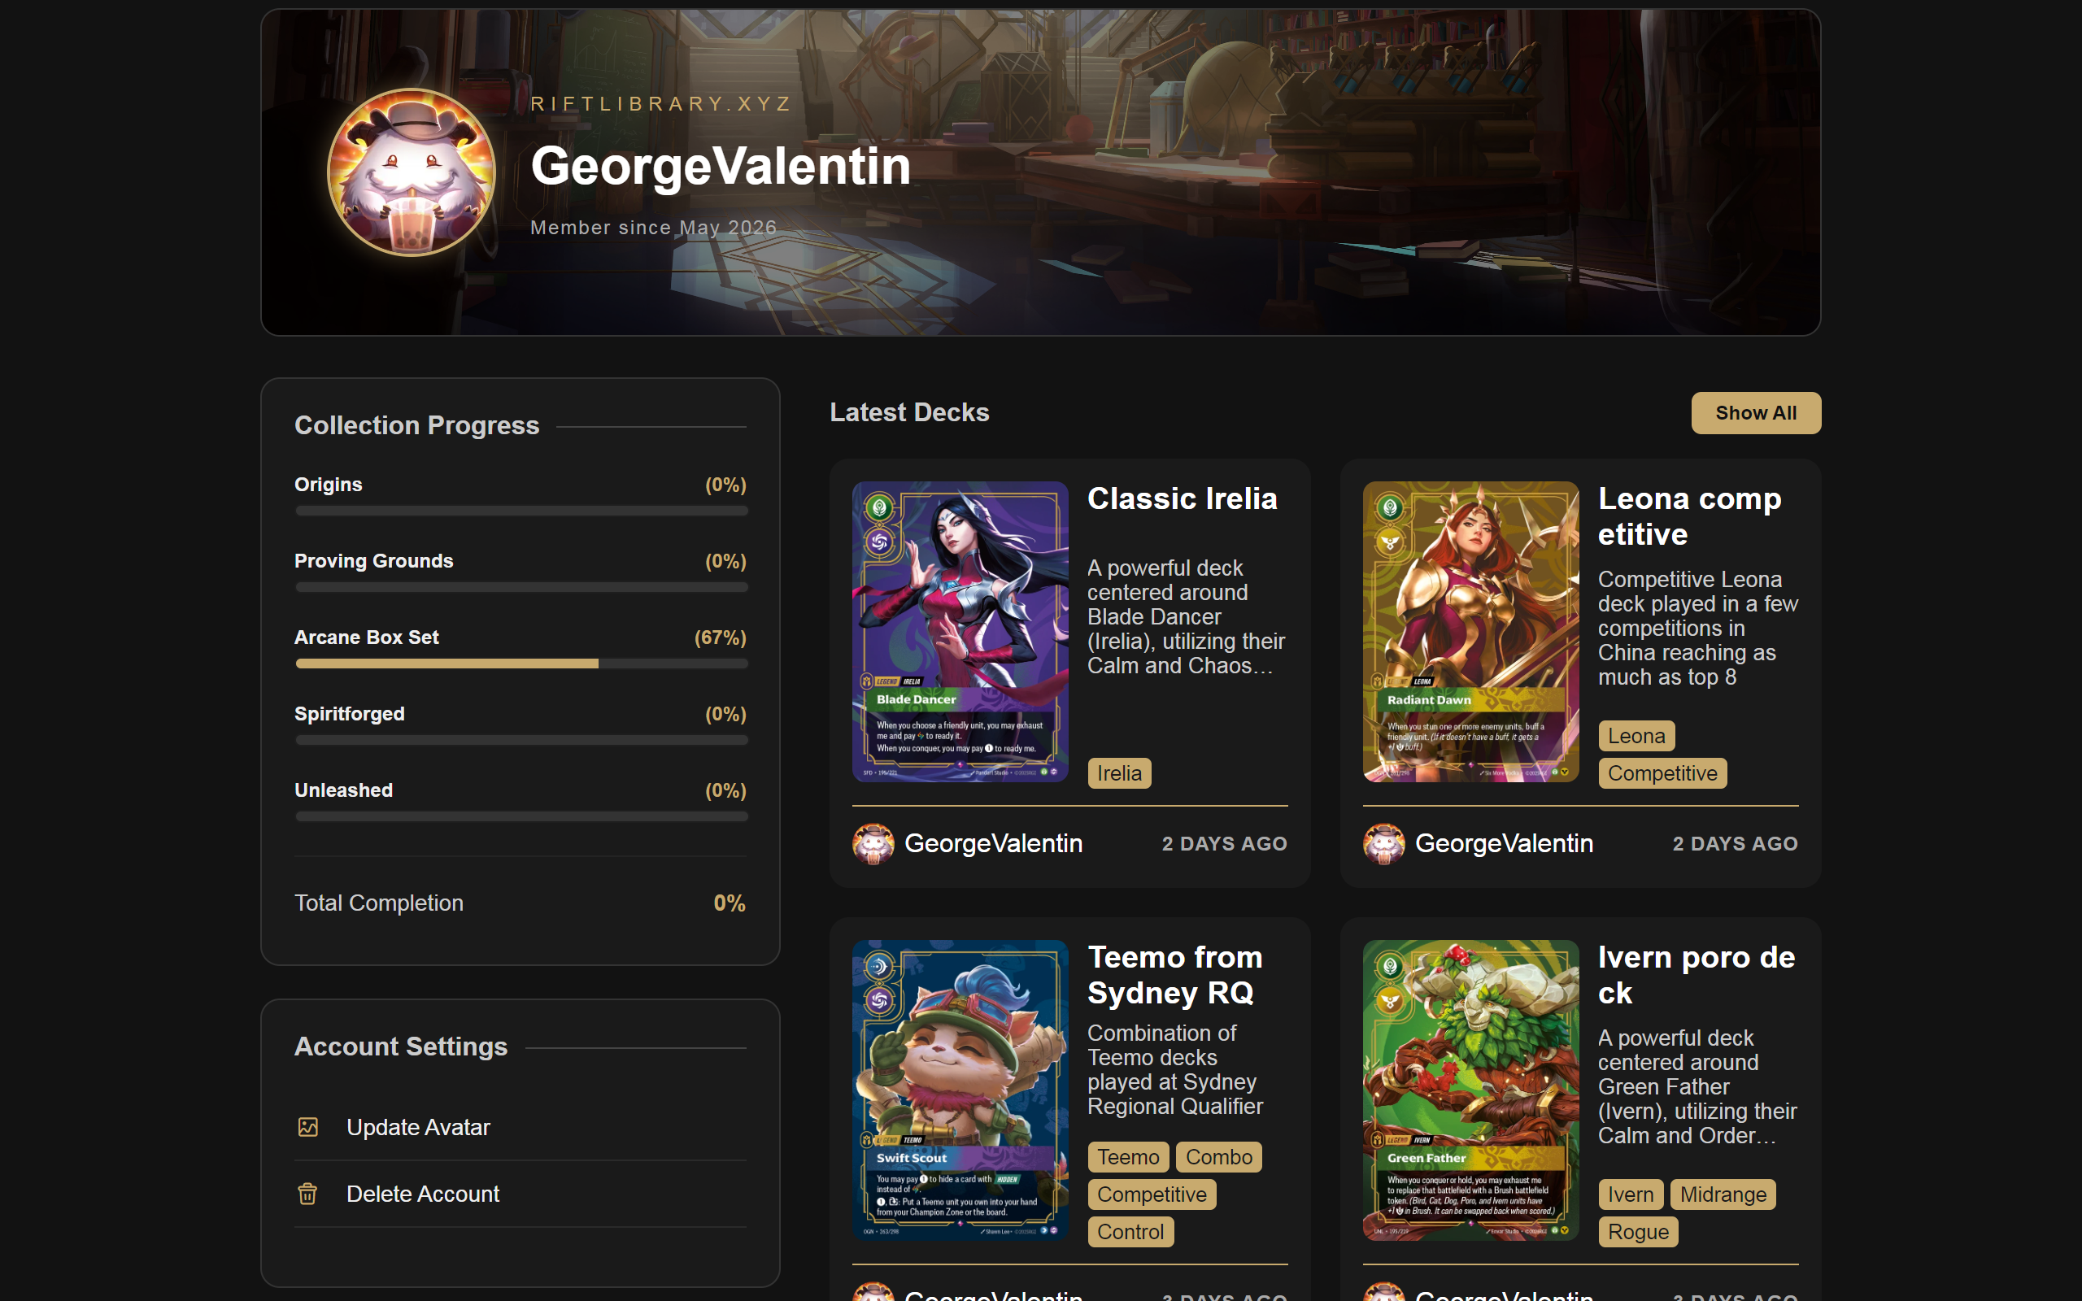Select the Combo tag chip

1218,1157
